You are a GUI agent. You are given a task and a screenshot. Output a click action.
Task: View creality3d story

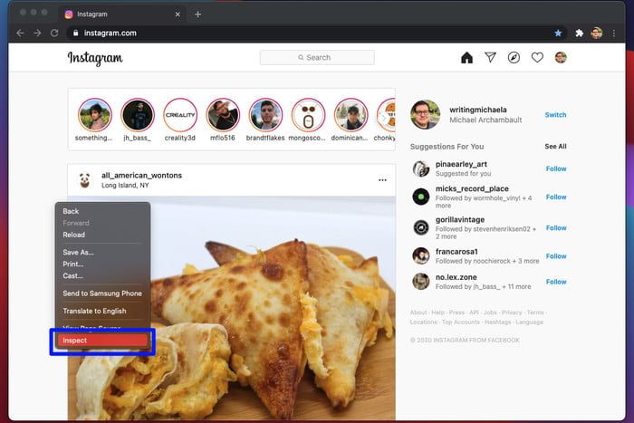(x=180, y=115)
